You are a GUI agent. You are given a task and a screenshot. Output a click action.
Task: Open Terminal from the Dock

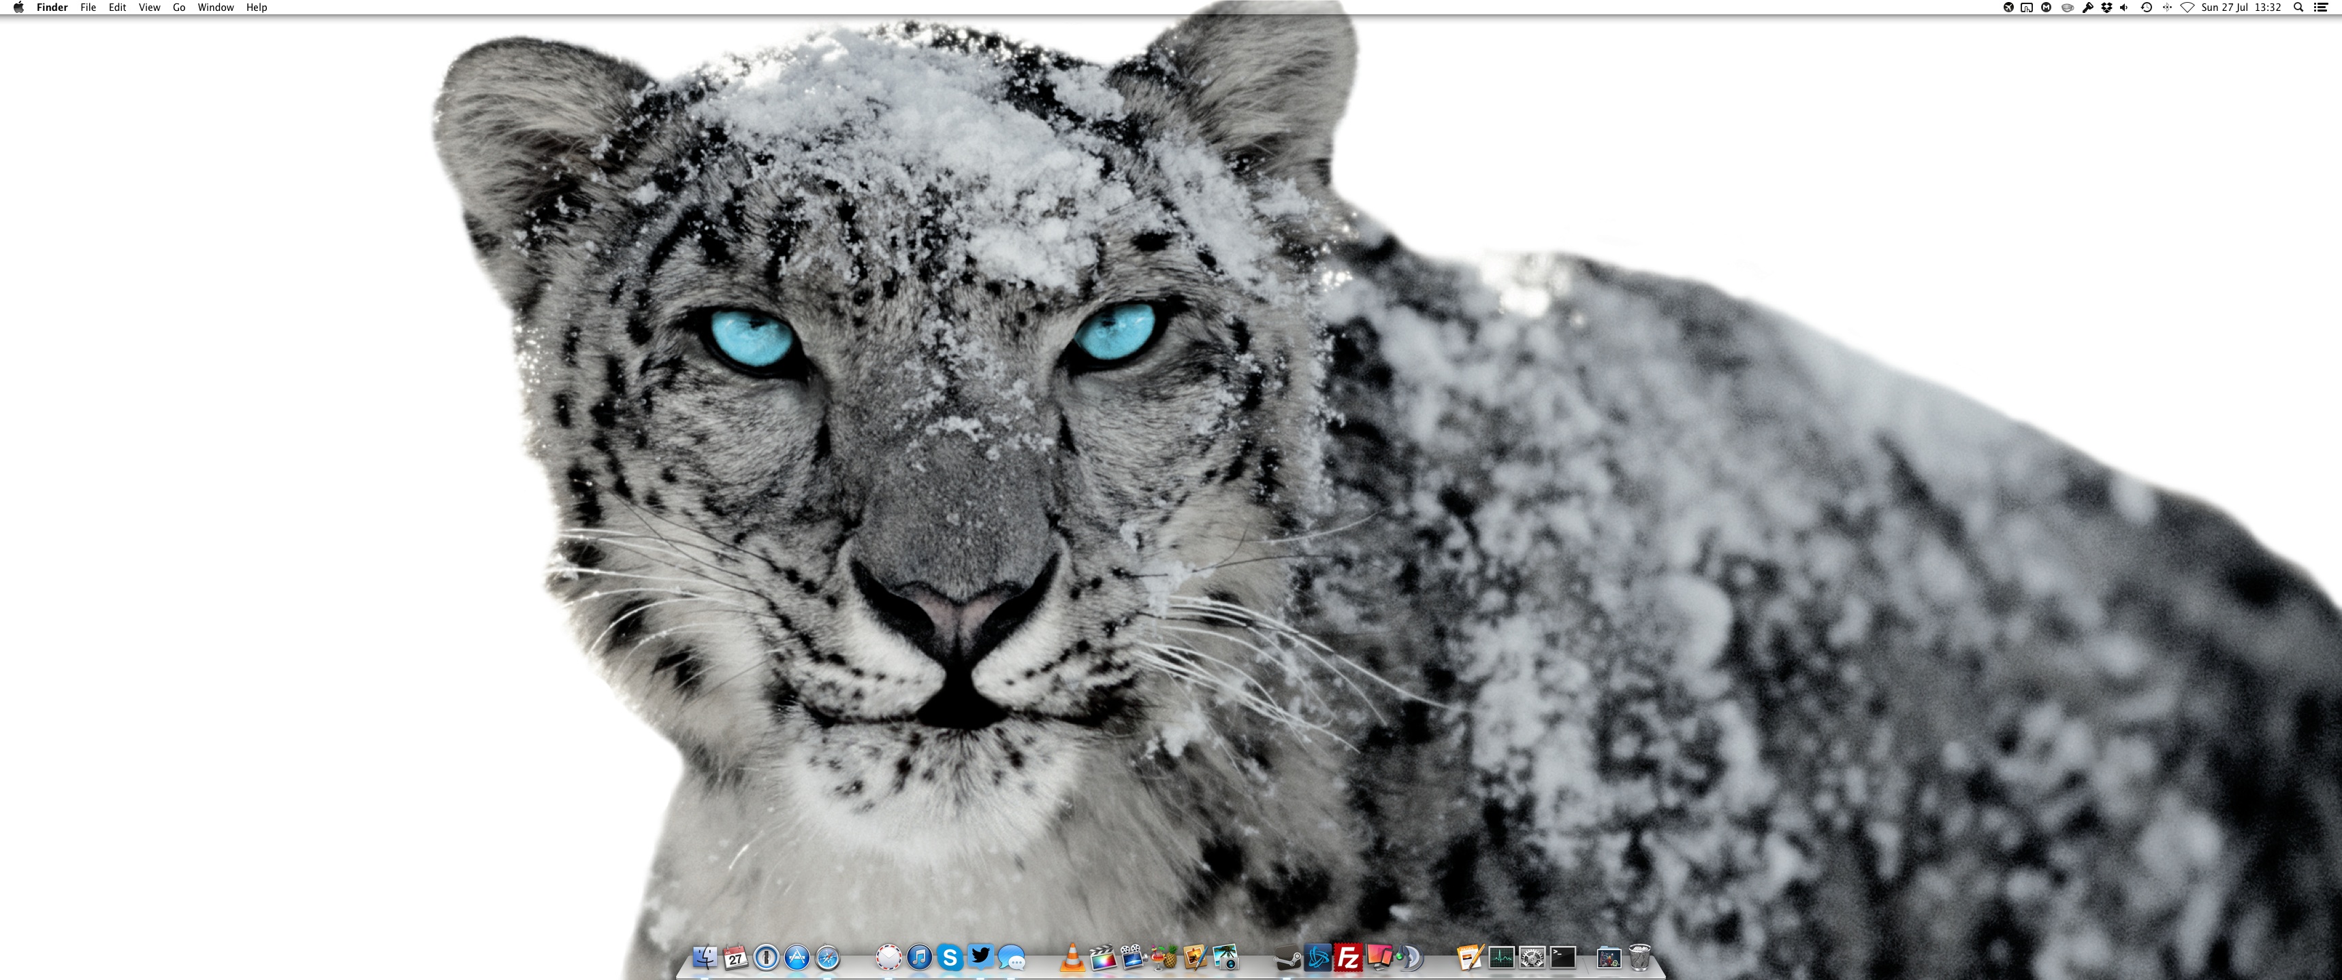click(x=1563, y=958)
